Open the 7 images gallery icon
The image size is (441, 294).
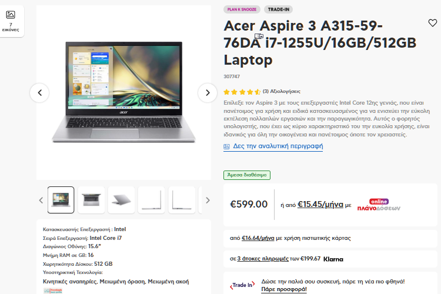point(11,21)
